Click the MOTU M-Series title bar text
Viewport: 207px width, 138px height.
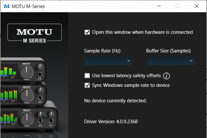pyautogui.click(x=28, y=6)
